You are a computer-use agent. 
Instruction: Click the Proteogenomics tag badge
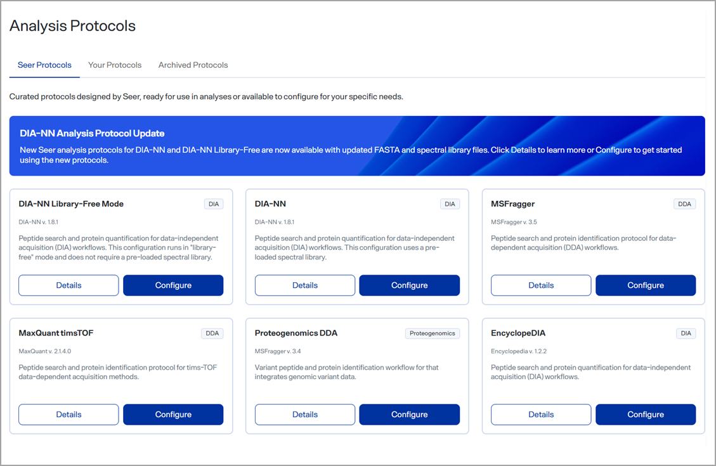[x=432, y=333]
